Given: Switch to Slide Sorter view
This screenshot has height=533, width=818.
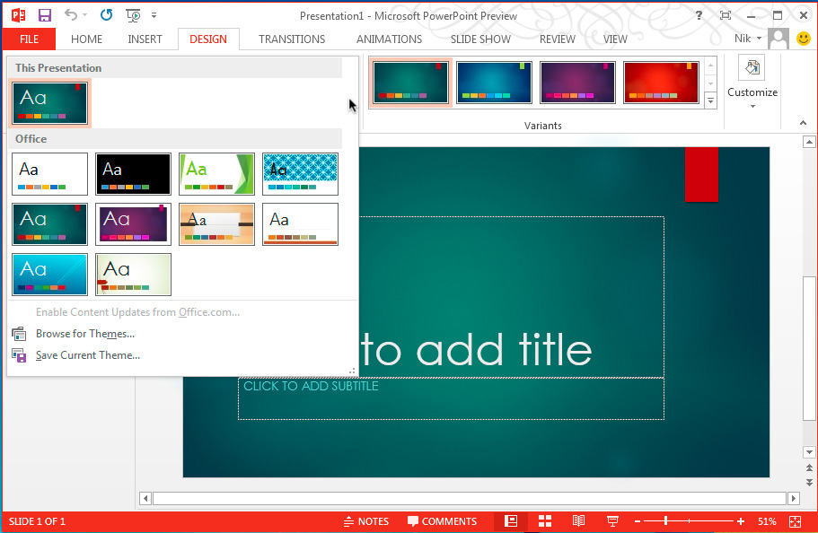Looking at the screenshot, I should pos(544,521).
